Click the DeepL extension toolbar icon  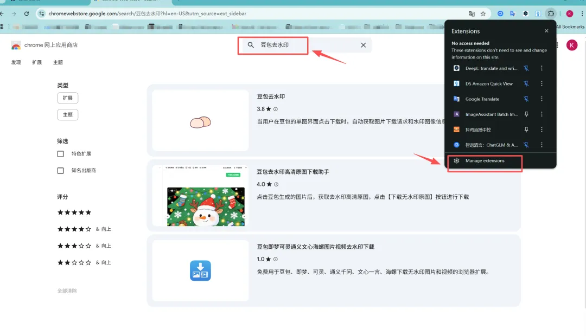pos(525,14)
